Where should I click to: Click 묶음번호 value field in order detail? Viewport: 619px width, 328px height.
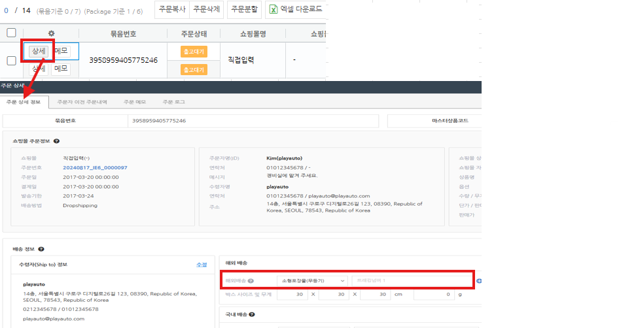pyautogui.click(x=253, y=121)
